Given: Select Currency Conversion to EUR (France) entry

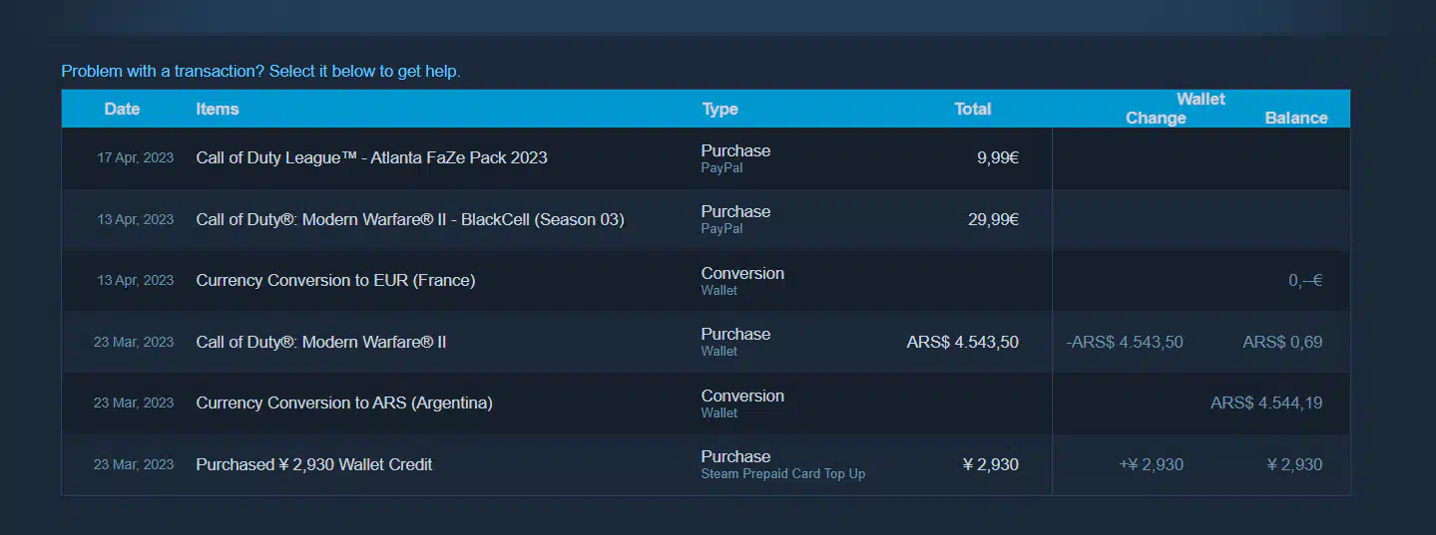Looking at the screenshot, I should pos(706,281).
